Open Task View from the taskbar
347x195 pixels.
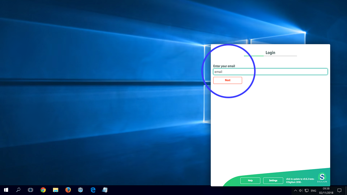[30, 190]
